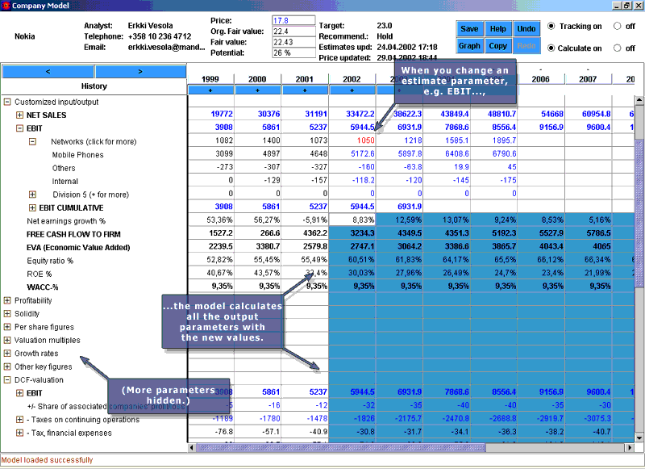The image size is (645, 469).
Task: Click the Others 1999 value -273
Action: coord(225,167)
